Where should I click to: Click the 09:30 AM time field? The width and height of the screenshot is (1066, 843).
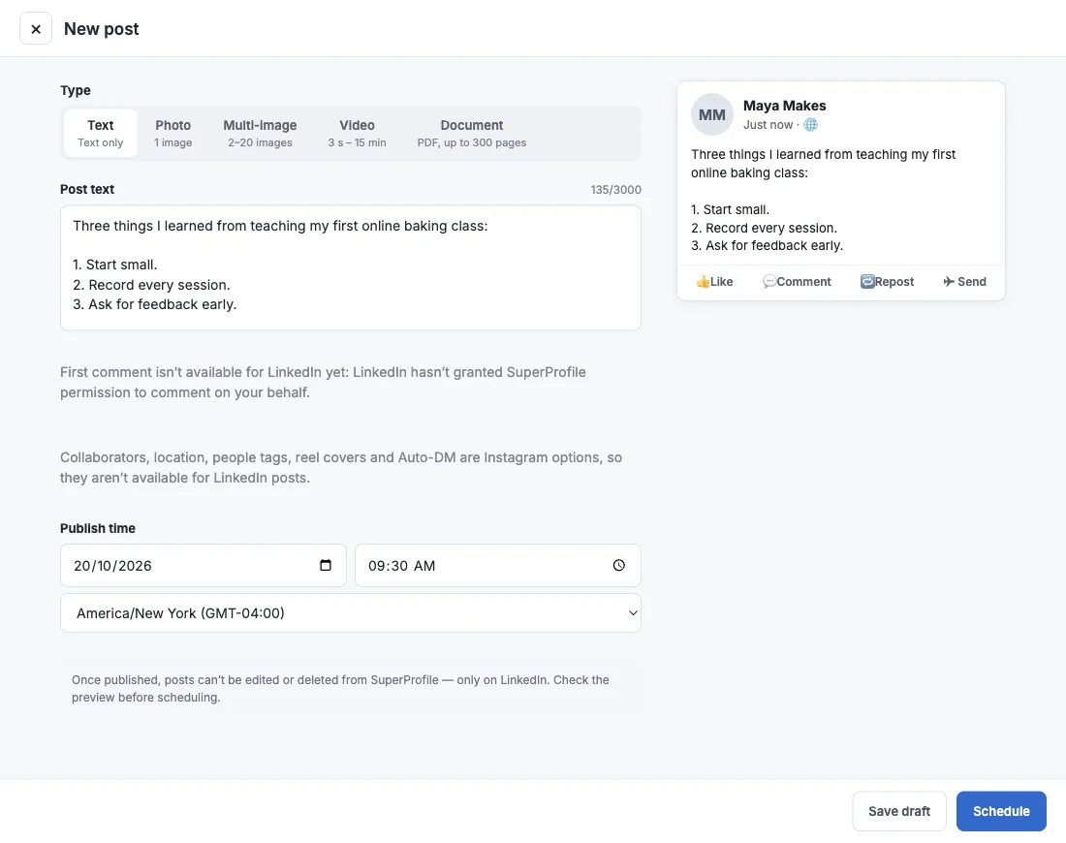point(498,565)
